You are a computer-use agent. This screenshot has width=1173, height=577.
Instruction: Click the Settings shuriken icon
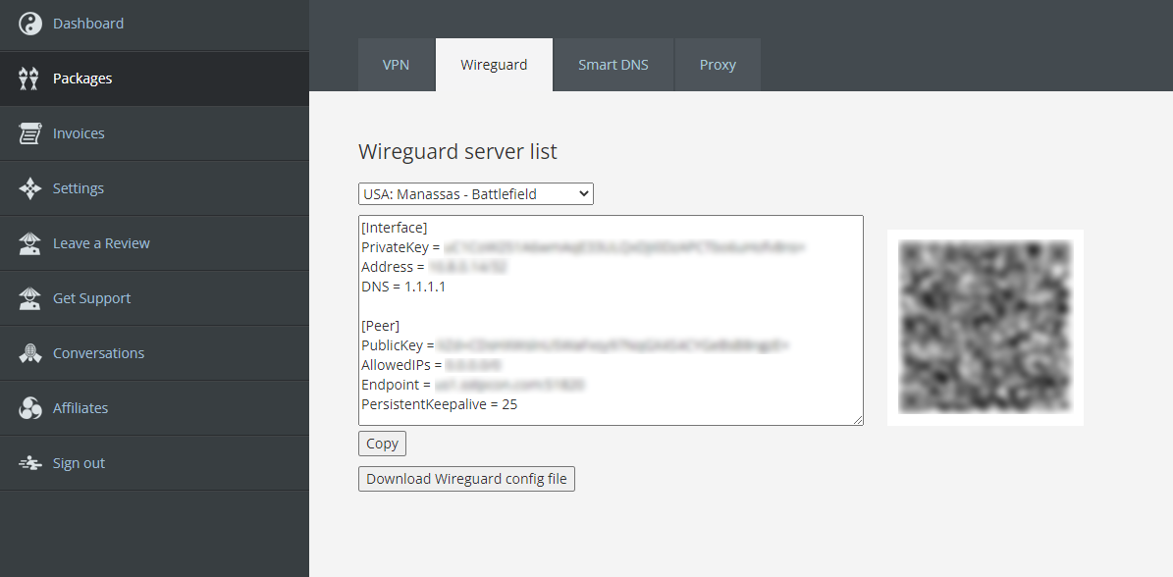[29, 188]
